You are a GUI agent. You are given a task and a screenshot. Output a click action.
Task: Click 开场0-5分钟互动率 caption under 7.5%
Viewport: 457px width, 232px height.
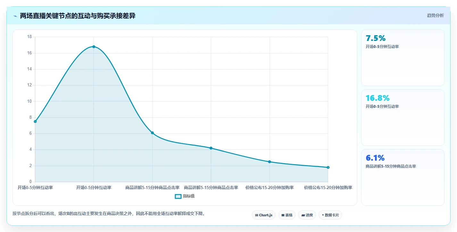coord(382,47)
